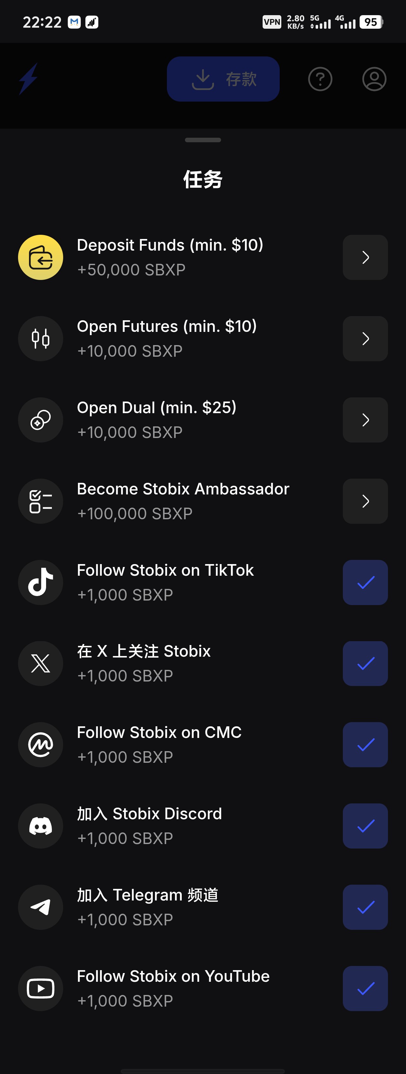
Task: Tap the YouTube play icon
Action: tap(40, 989)
